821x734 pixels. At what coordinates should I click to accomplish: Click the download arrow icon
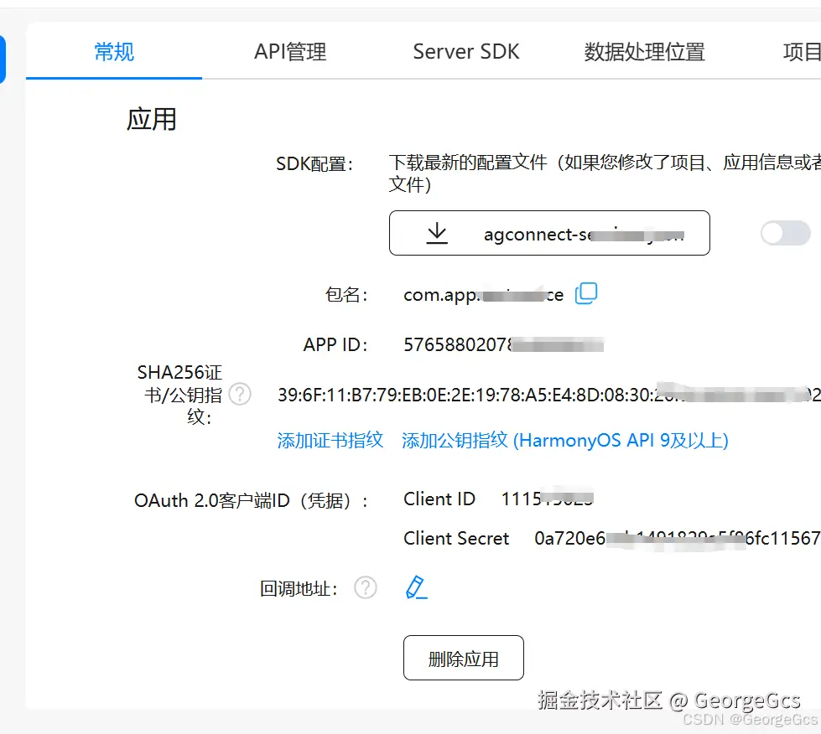coord(437,233)
